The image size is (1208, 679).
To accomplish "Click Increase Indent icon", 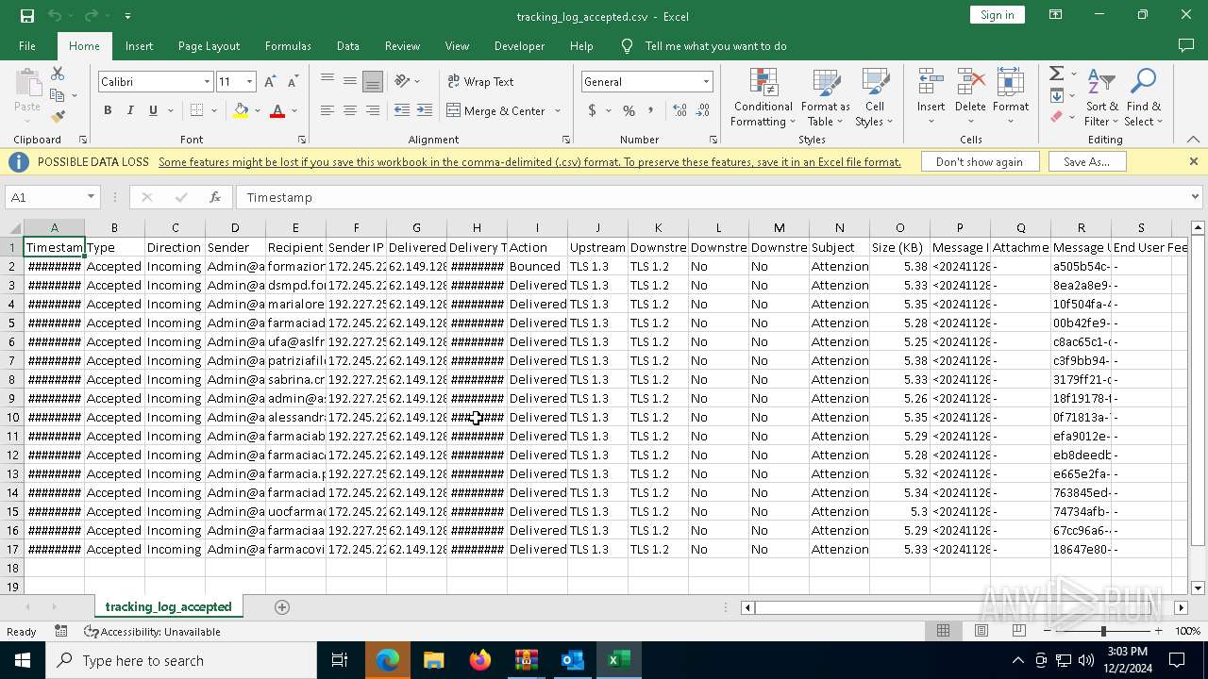I will tap(425, 110).
